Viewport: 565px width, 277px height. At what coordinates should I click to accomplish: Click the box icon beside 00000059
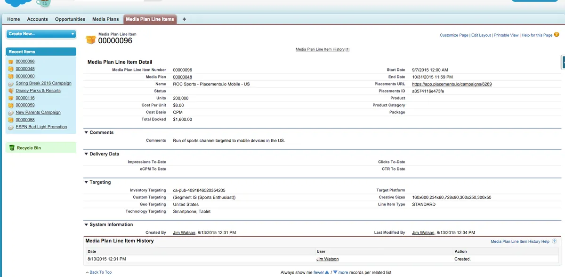11,105
